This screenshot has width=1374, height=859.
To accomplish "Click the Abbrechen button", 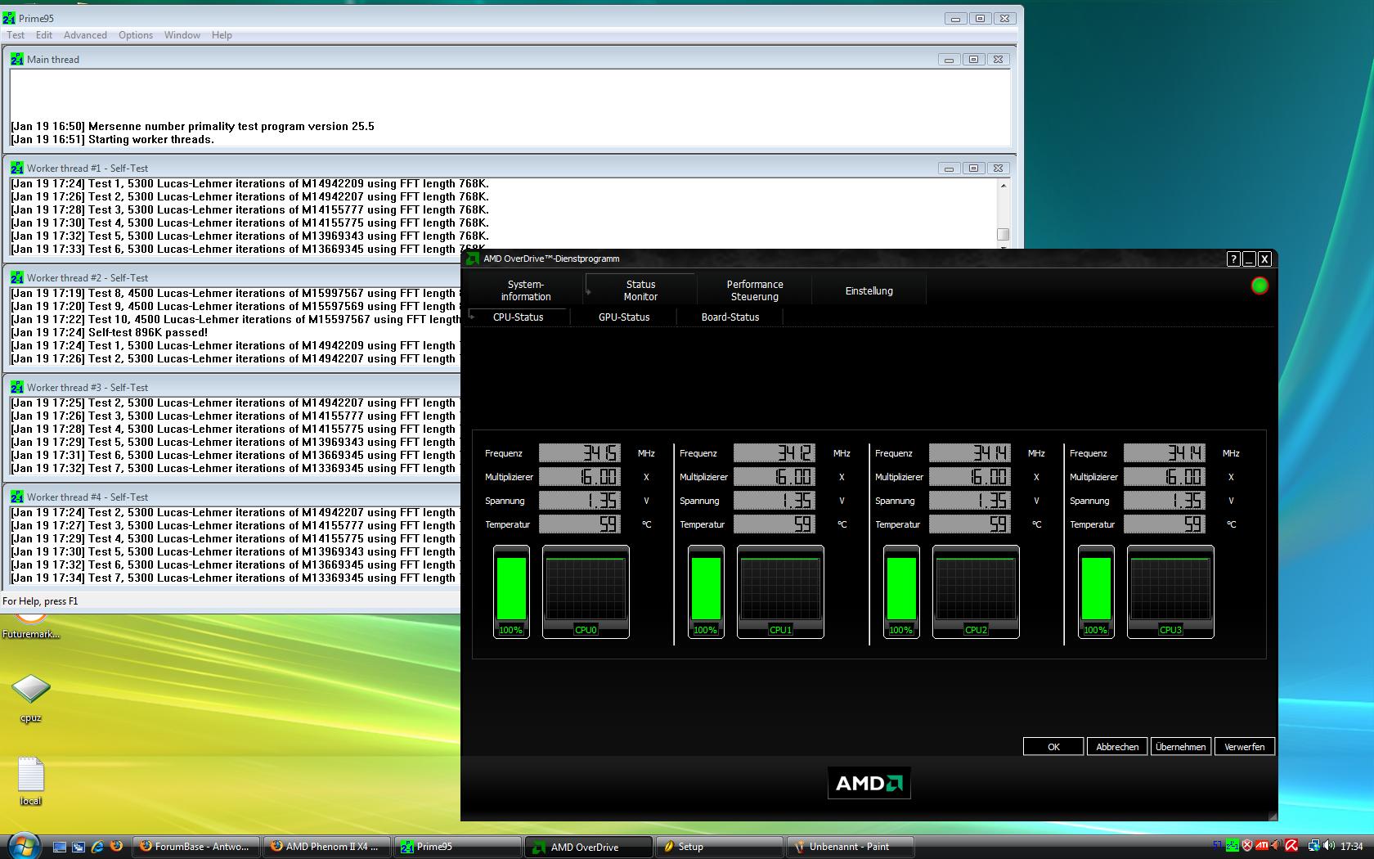I will click(x=1117, y=746).
